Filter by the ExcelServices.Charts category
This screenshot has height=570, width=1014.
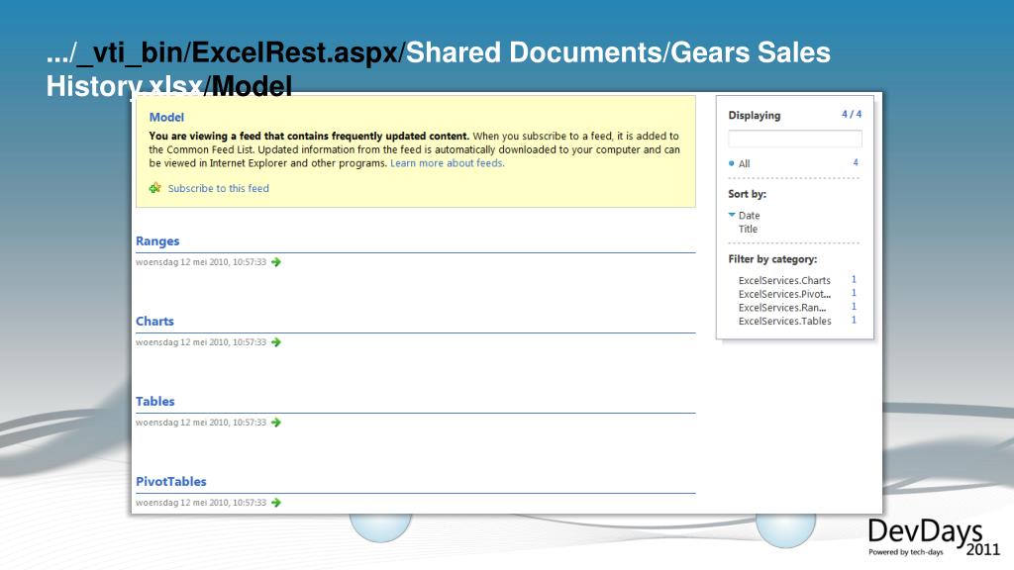(785, 280)
